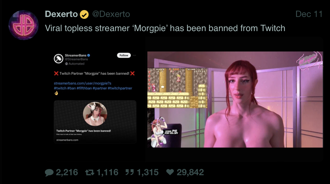Click the @StreamerBans handle text
Viewport: 330px width, 184px height.
[x=76, y=59]
